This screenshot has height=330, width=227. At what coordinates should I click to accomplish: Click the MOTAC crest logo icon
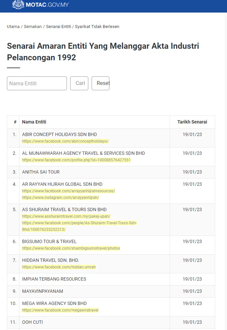pyautogui.click(x=18, y=4)
